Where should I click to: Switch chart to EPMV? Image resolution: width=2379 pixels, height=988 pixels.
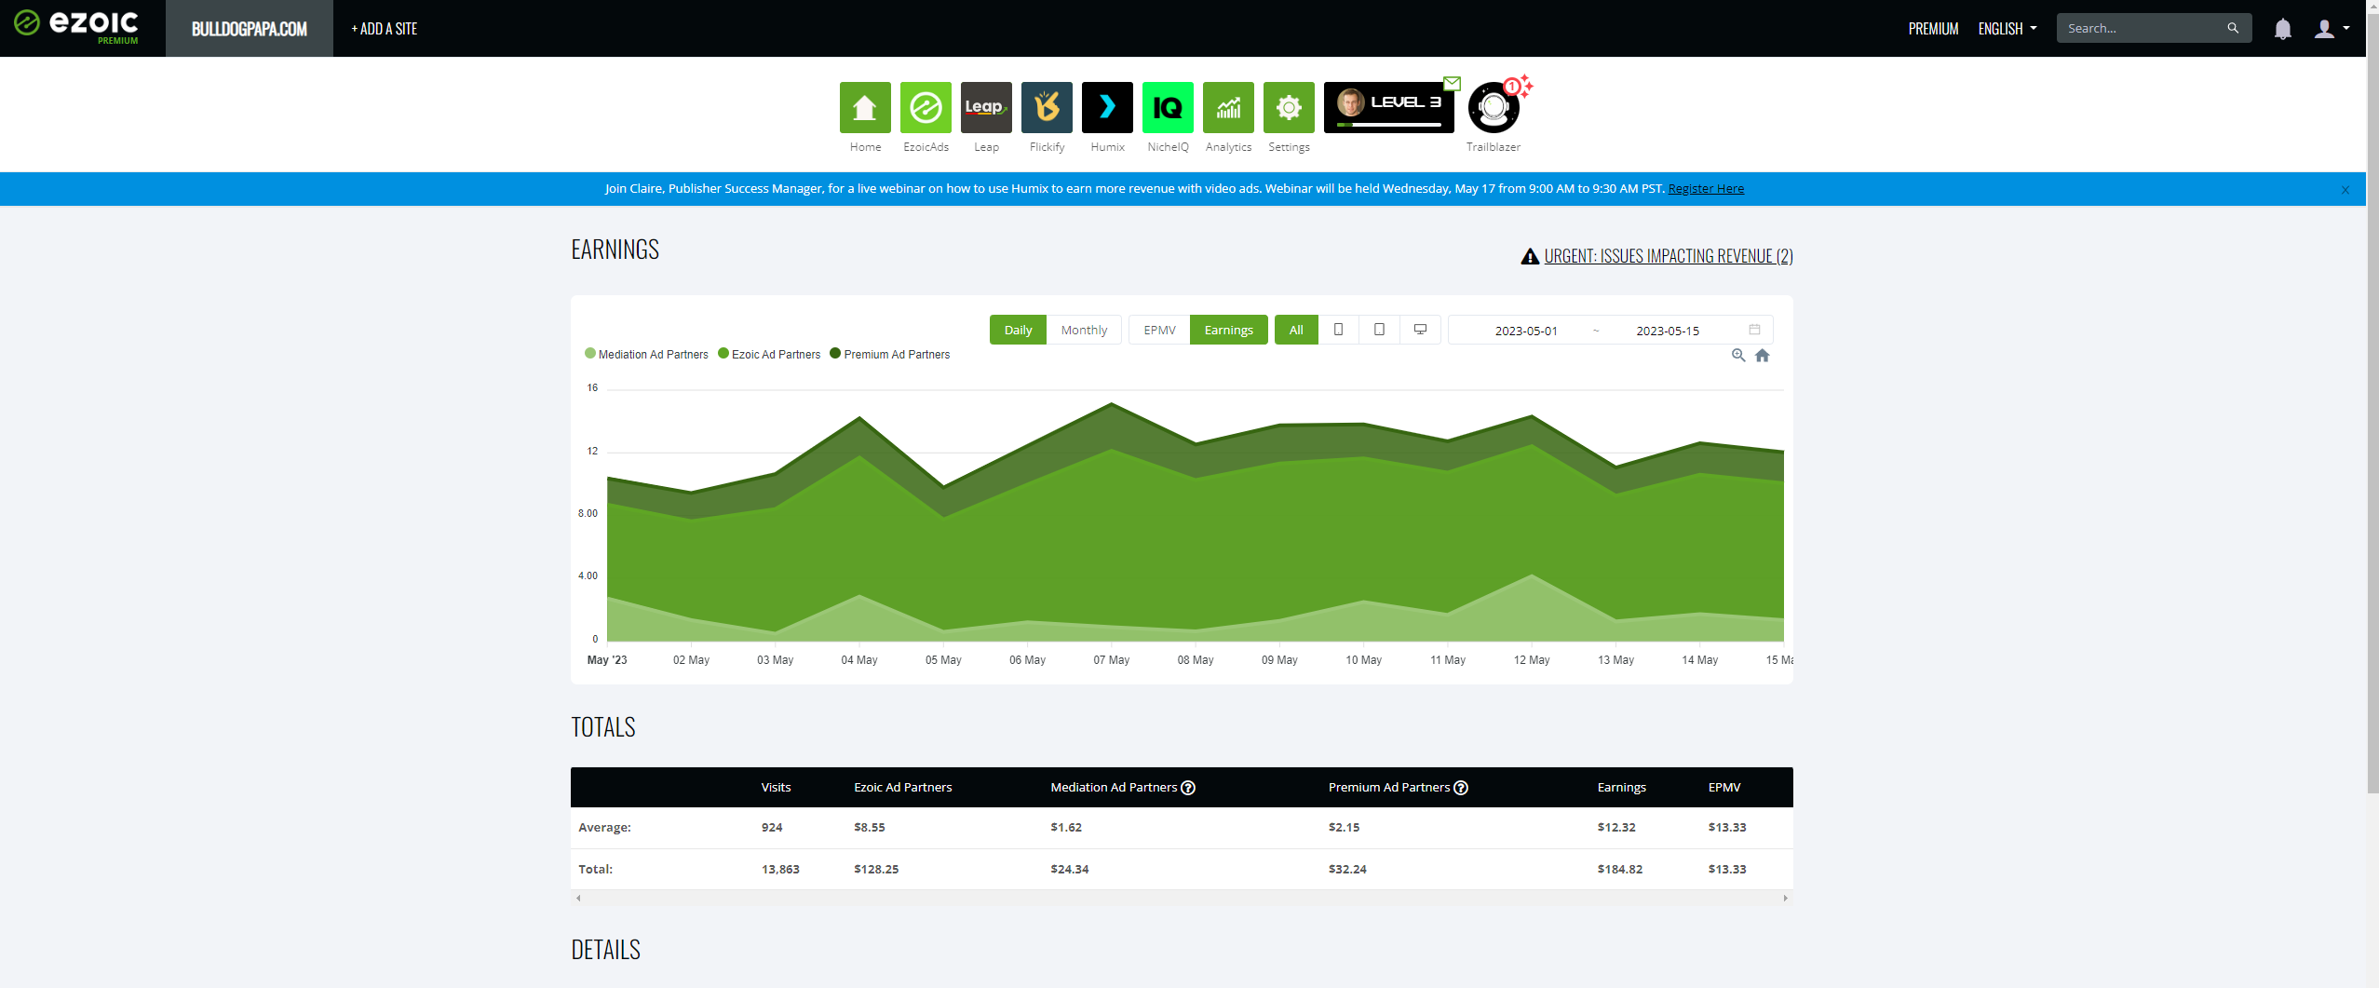coord(1159,330)
